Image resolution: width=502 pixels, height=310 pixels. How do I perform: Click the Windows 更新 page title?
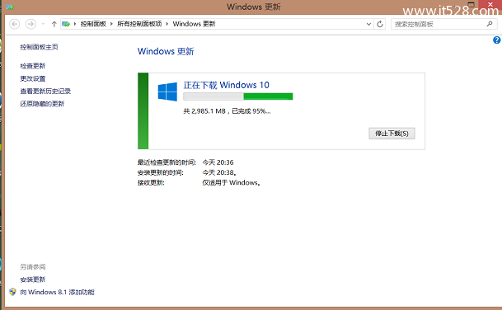click(166, 51)
